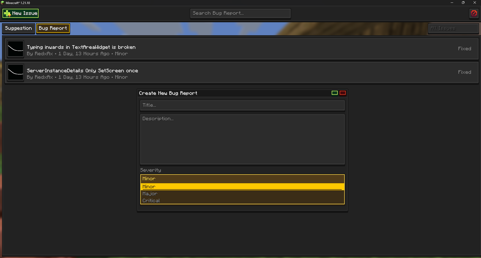481x258 pixels.
Task: Choose the highlighted Minor severity option
Action: [243, 187]
